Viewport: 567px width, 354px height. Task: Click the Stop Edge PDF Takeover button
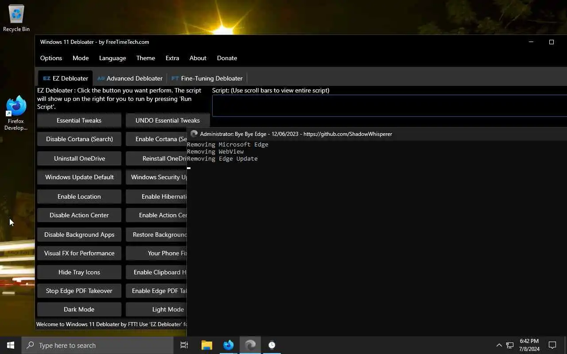[x=79, y=291]
